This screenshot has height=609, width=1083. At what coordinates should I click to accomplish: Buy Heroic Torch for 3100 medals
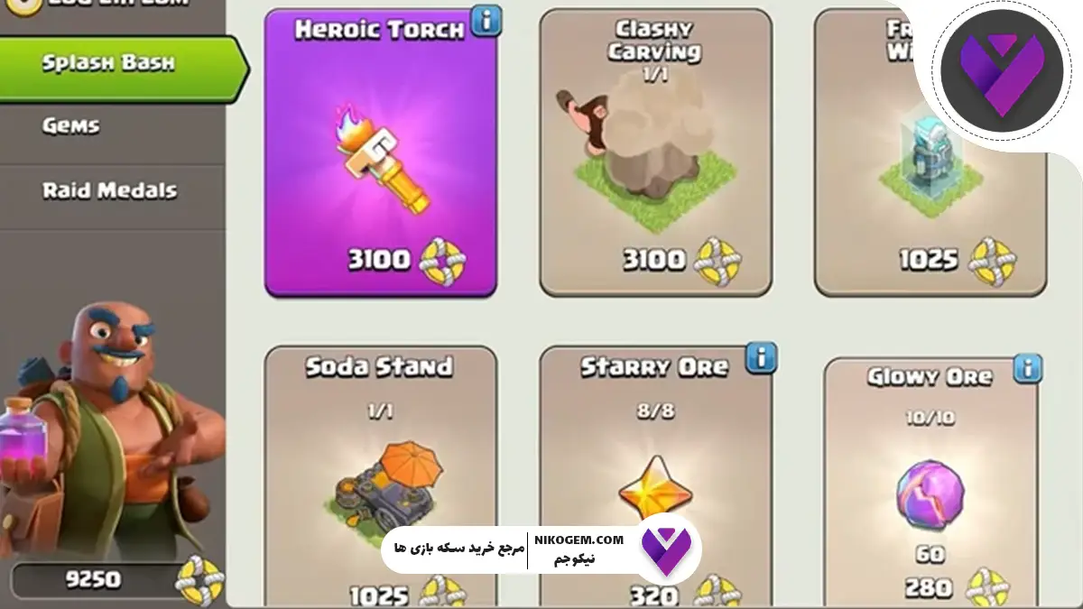(x=407, y=260)
